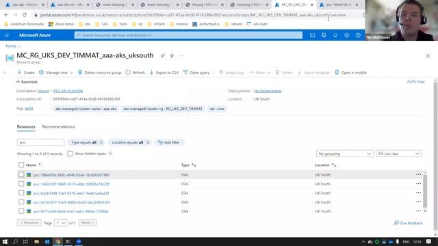Click the pvc filter text field
This screenshot has height=246, width=438.
click(x=40, y=143)
